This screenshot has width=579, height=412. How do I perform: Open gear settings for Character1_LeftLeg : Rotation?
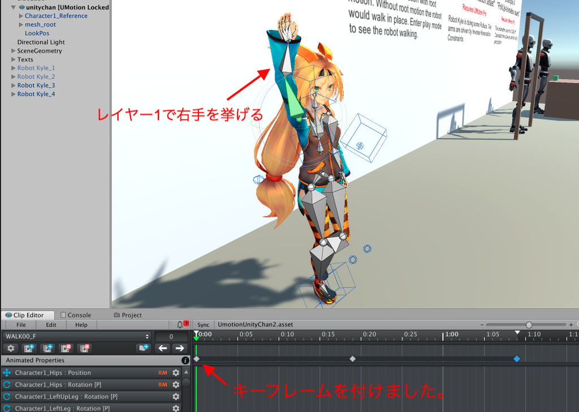click(x=176, y=408)
